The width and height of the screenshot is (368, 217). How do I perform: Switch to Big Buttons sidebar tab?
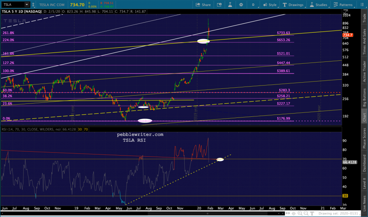[x=364, y=98]
